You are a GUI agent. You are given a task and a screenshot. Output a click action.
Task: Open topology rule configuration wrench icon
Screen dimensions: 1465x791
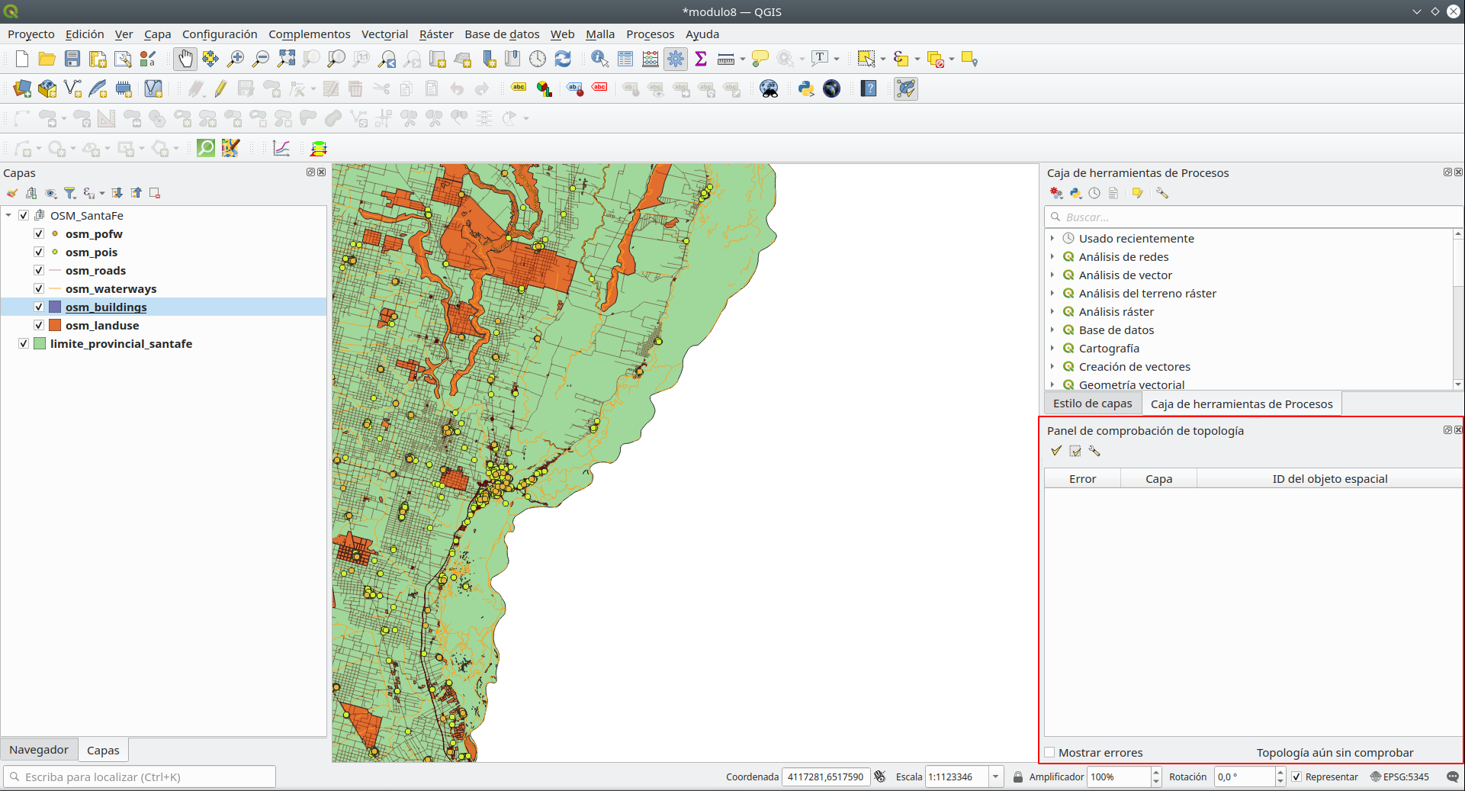tap(1094, 452)
